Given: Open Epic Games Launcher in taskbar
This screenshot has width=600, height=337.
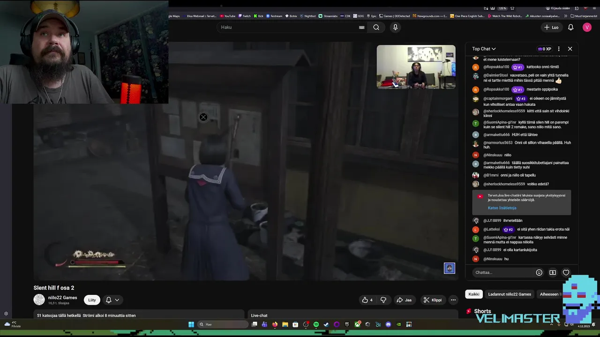Looking at the screenshot, I should click(347, 324).
